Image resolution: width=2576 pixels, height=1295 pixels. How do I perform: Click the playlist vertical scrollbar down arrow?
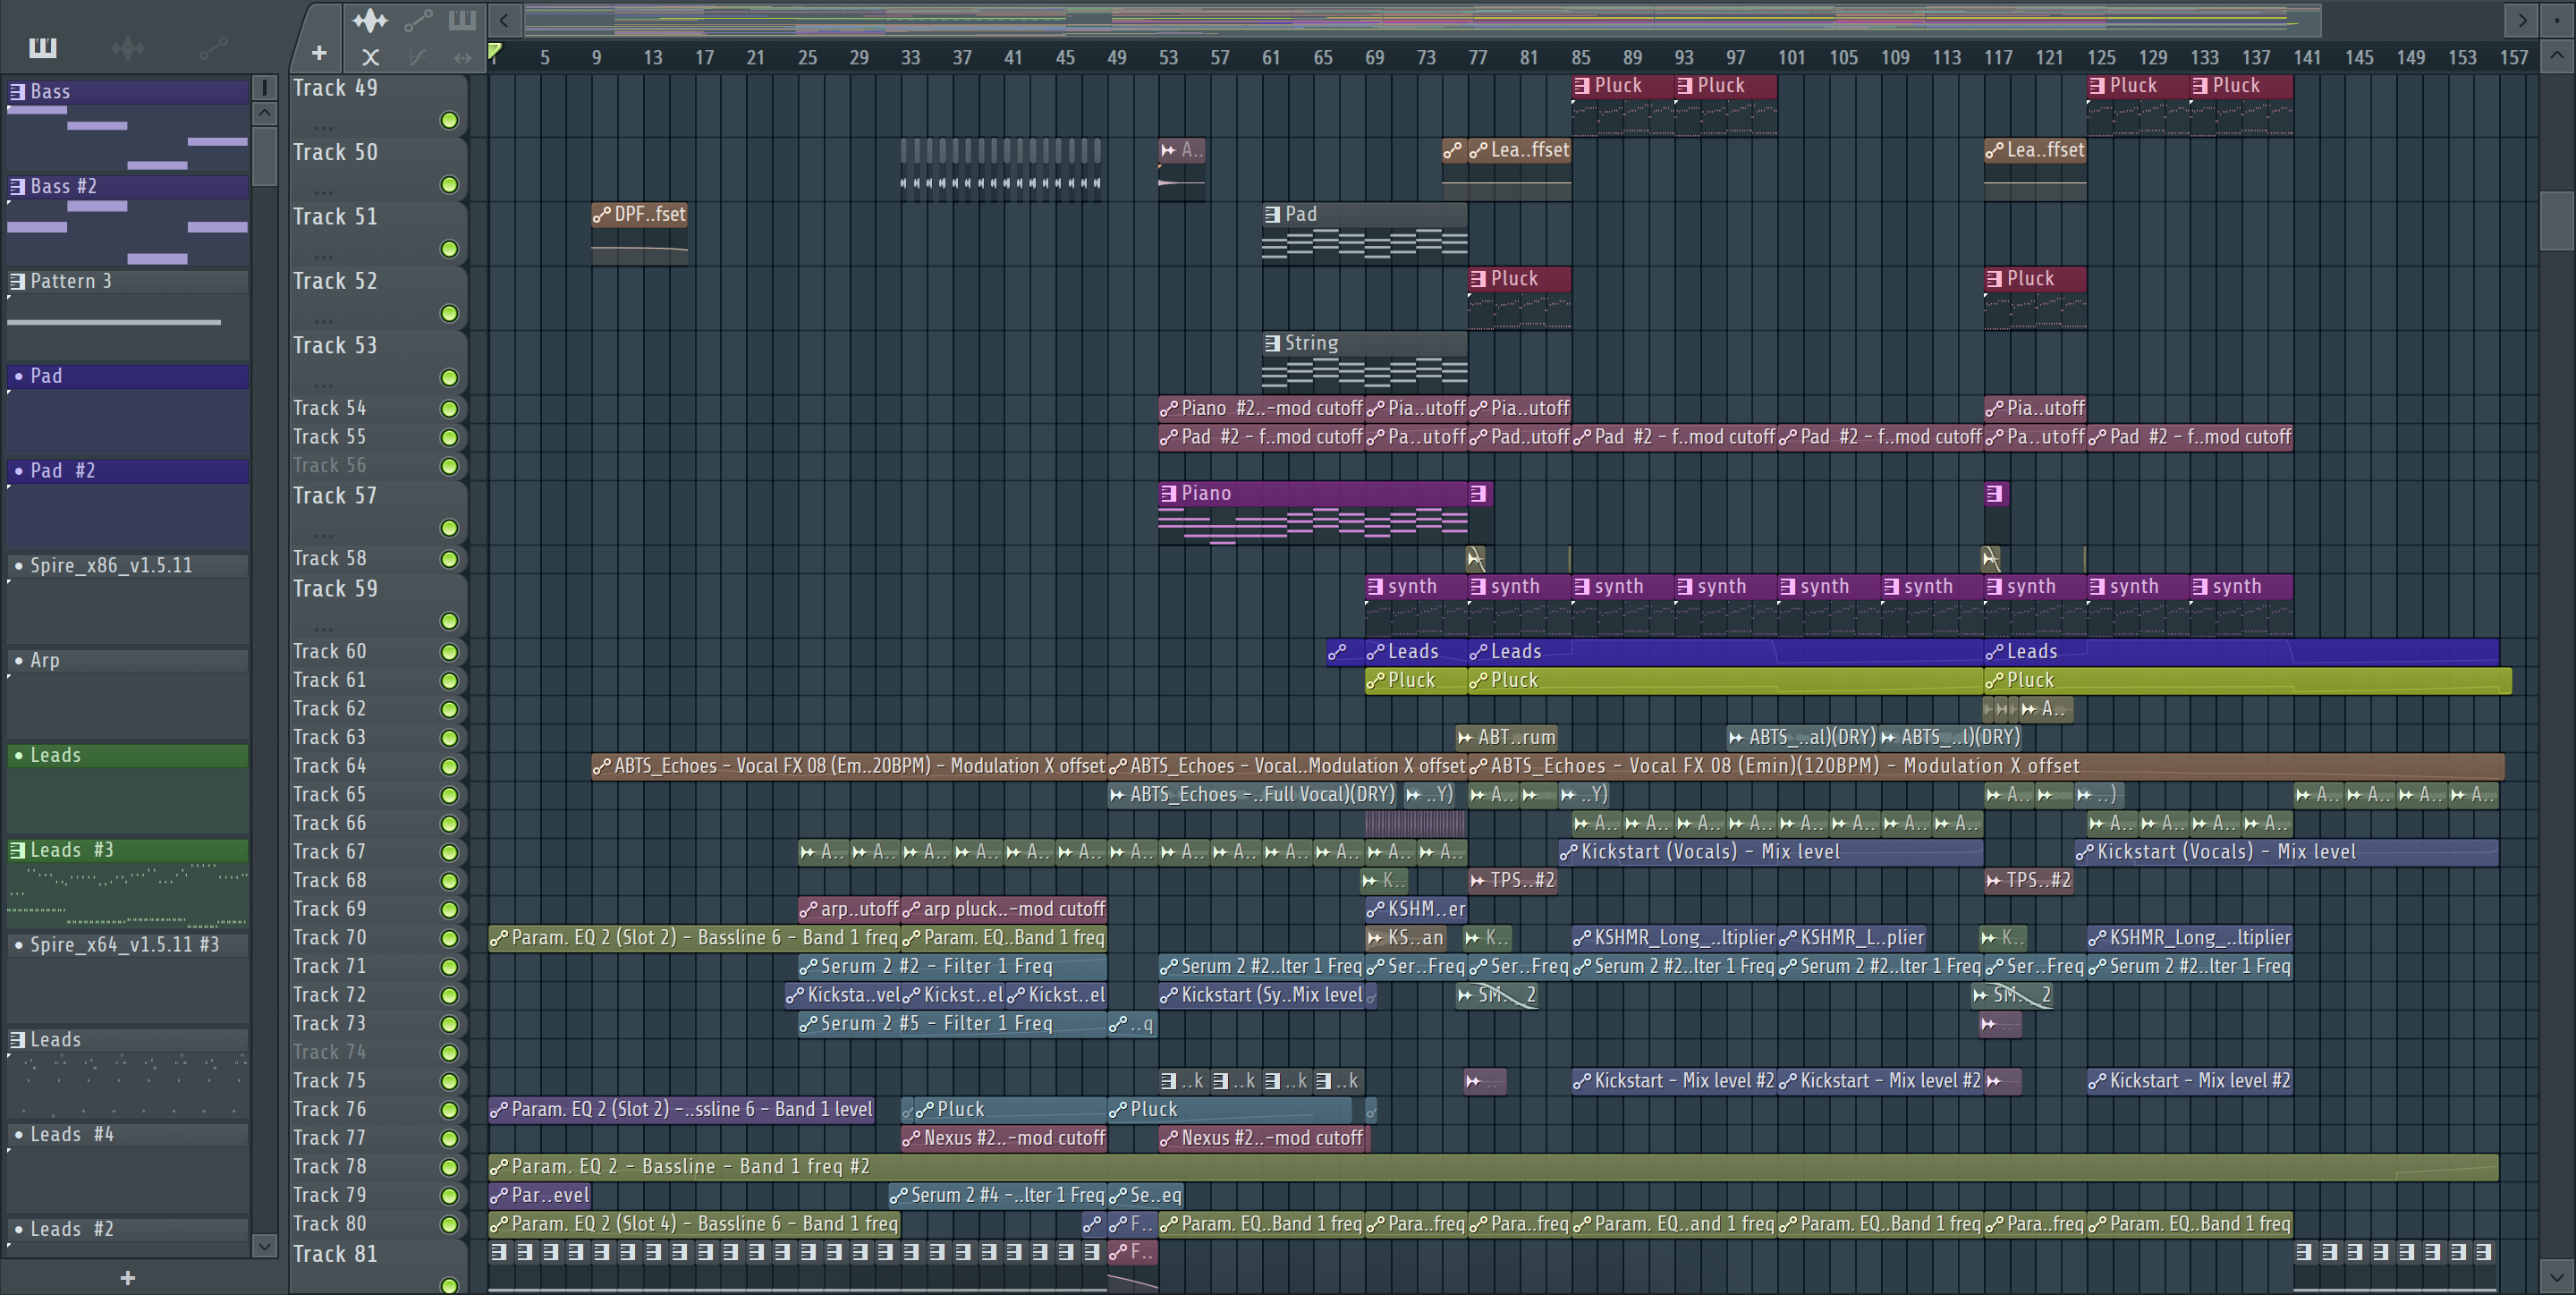tap(2557, 1276)
